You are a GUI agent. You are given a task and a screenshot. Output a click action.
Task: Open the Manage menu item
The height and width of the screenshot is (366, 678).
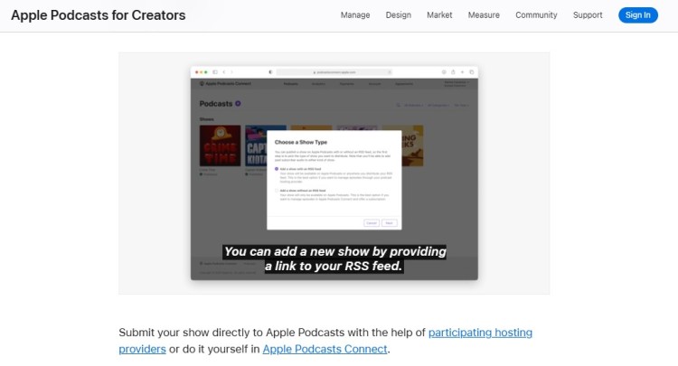[355, 15]
